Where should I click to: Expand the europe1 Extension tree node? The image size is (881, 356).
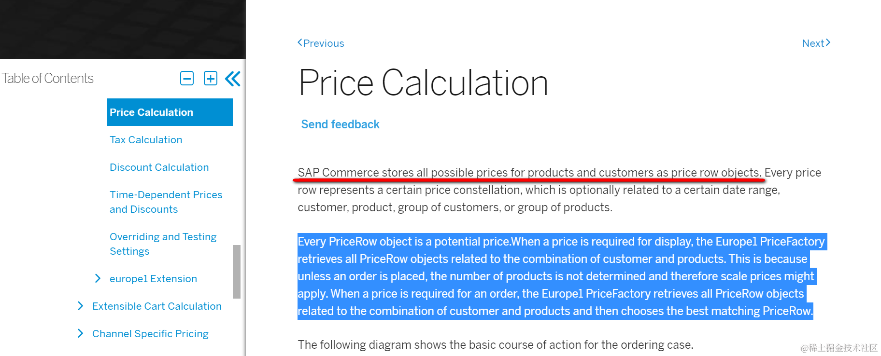(x=98, y=278)
